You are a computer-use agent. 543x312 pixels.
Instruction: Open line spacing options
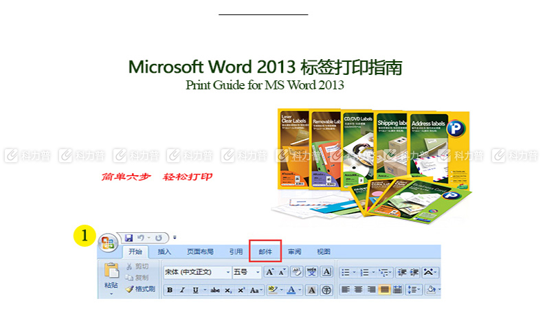coord(414,289)
